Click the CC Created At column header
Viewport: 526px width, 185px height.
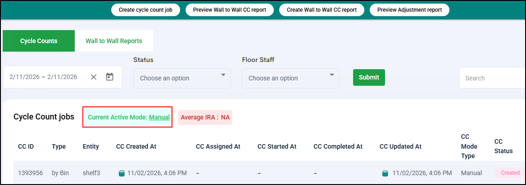pos(136,146)
